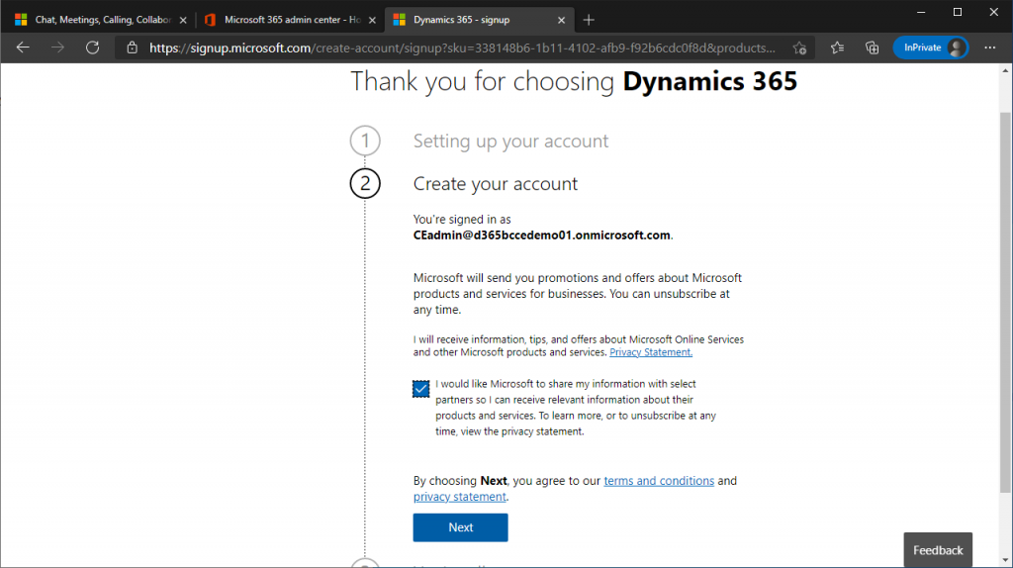Open a new tab with the plus icon
The width and height of the screenshot is (1013, 568).
coord(588,20)
